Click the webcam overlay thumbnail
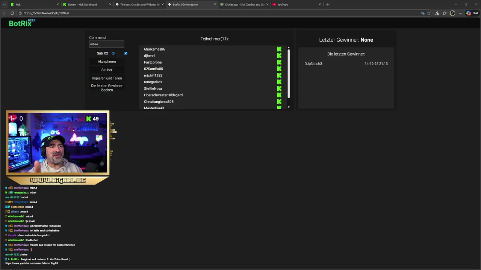Screen dimensions: 481x270 (57, 142)
